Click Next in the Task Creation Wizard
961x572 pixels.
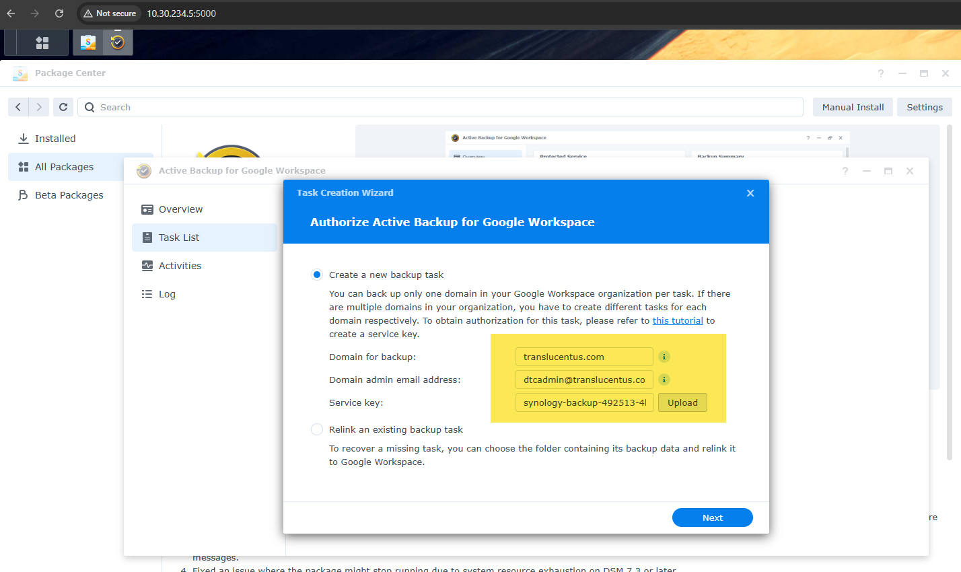pos(713,517)
